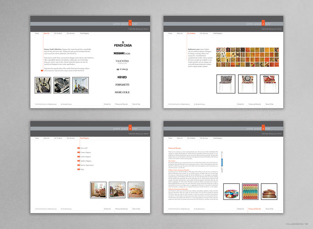
Task: Open Our Services tab on the Our Products page
Action: point(204,33)
